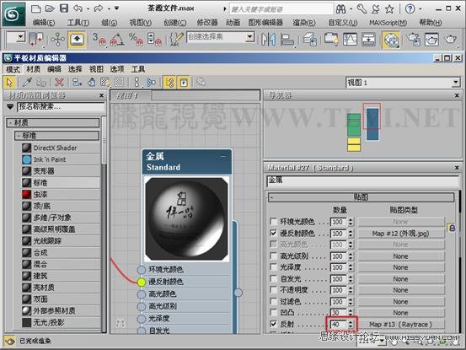Click the Undo arrow icon

click(x=78, y=8)
